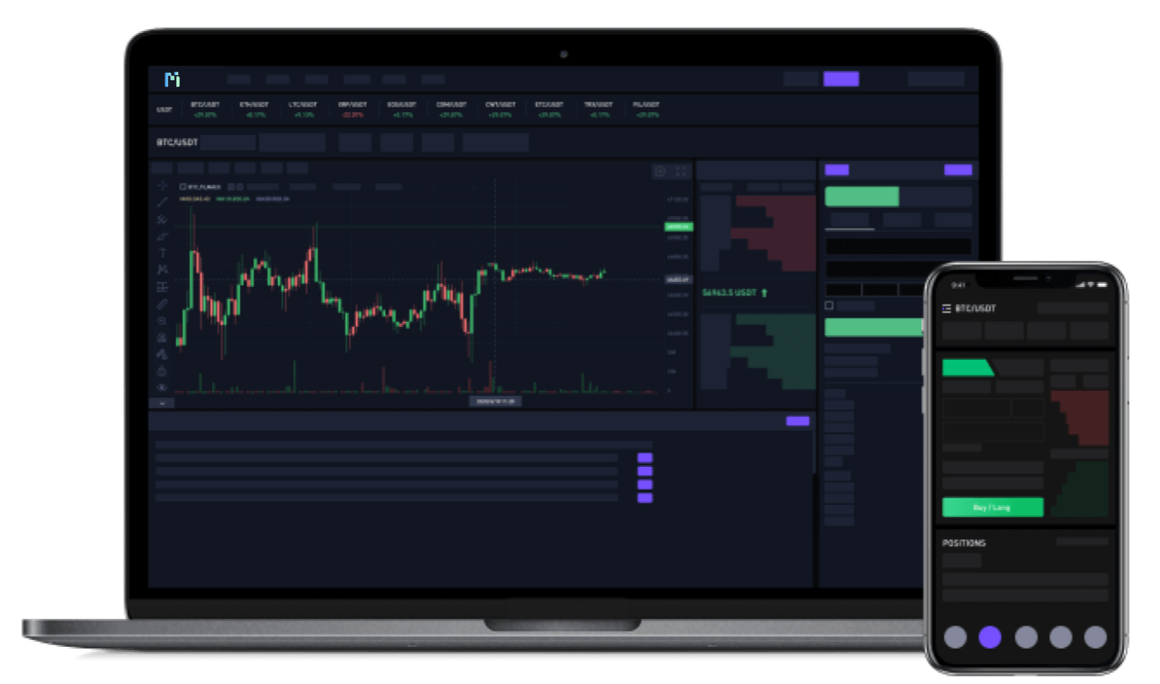Select the XRP/USDT ticker with red change

pyautogui.click(x=350, y=110)
